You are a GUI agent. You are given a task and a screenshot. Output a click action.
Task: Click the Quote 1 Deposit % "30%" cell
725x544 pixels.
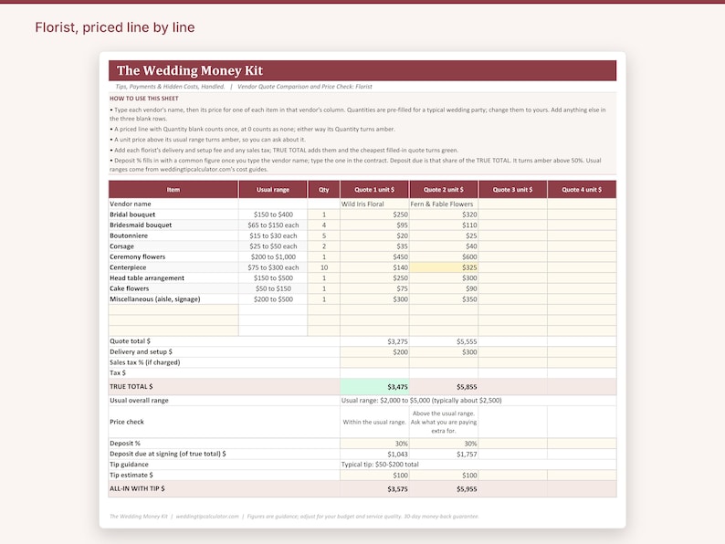(374, 444)
